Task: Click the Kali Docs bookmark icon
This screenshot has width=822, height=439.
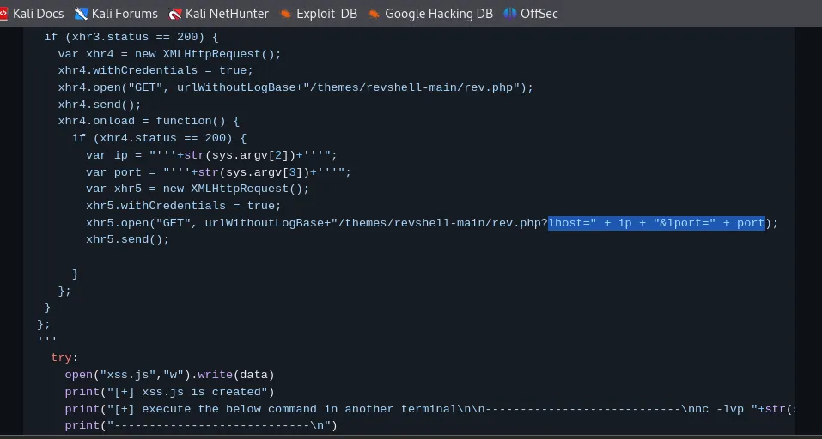Action: (3, 14)
